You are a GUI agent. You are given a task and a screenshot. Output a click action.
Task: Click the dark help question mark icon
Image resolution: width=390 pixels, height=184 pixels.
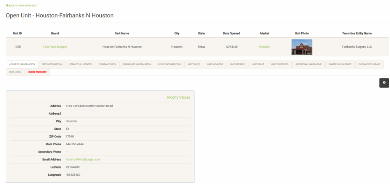click(x=384, y=83)
